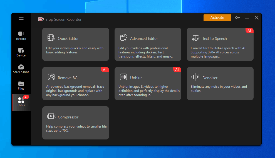Click the Denoiser waveform icon
This screenshot has width=275, height=158.
tap(195, 77)
